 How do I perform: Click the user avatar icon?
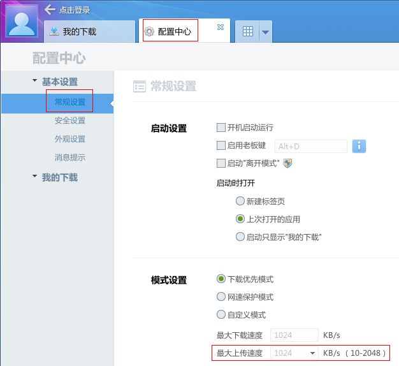click(22, 22)
